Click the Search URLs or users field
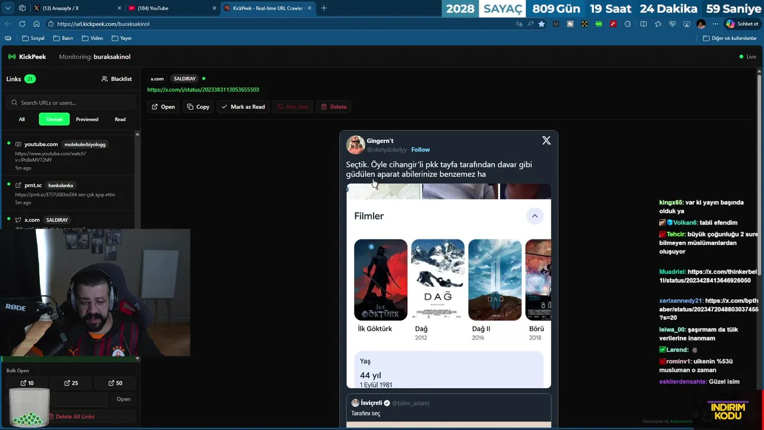The width and height of the screenshot is (764, 430). (x=71, y=103)
